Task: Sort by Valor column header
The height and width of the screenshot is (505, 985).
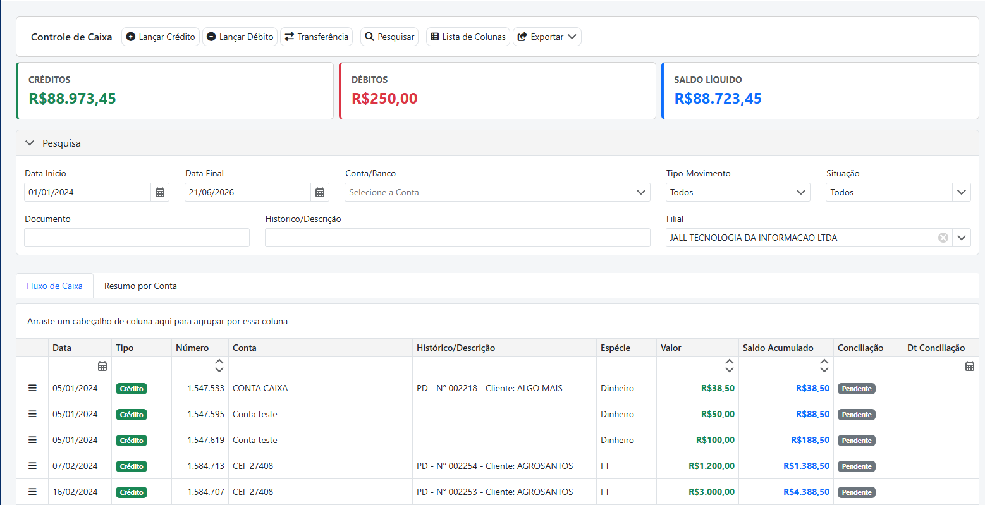Action: click(x=697, y=348)
